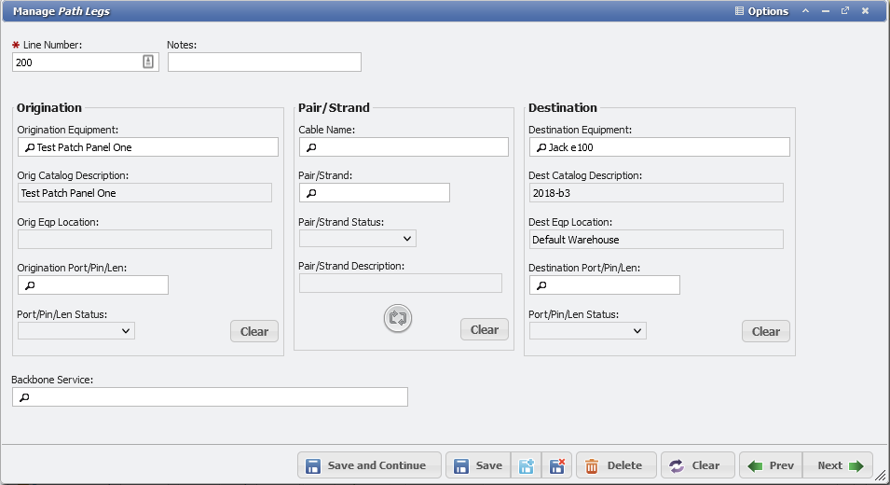Expand the Destination Port/Pin/Len Status dropdown
890x485 pixels.
click(588, 330)
